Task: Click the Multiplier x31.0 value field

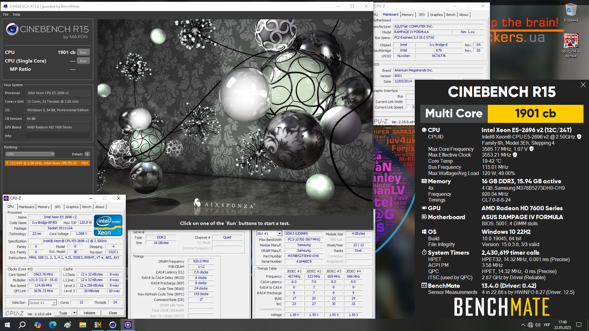Action: click(x=43, y=280)
